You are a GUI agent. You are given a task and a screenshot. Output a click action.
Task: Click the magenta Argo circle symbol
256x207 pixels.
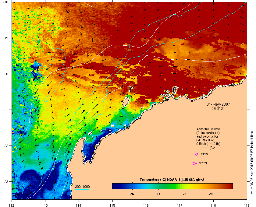[x=197, y=154]
